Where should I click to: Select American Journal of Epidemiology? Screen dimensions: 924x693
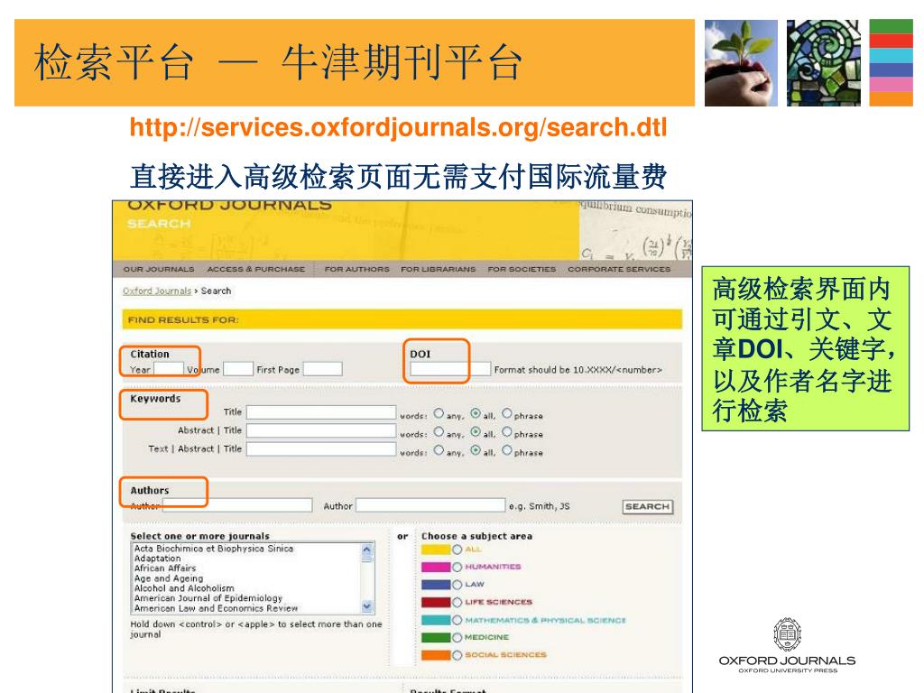(x=208, y=598)
